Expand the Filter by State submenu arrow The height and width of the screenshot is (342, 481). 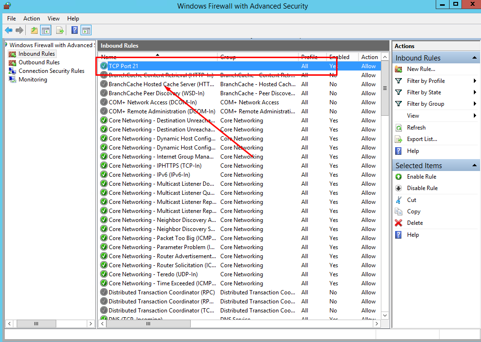[475, 92]
